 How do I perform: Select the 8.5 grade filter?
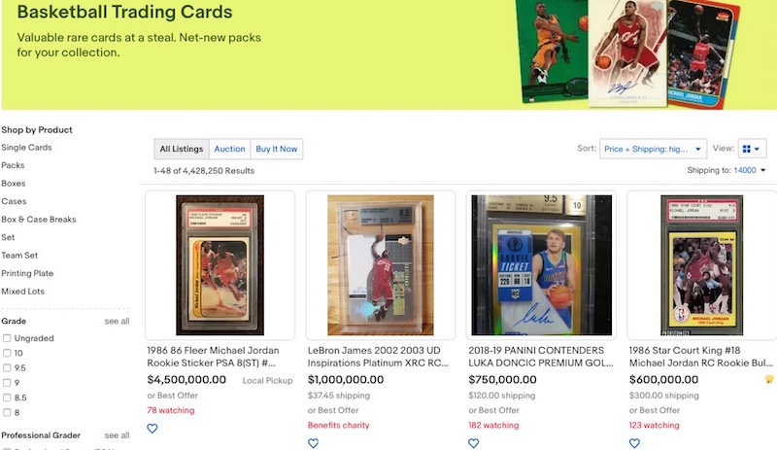tap(7, 398)
